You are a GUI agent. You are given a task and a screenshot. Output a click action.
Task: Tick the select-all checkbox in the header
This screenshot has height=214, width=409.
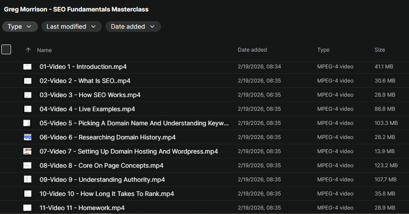pyautogui.click(x=6, y=49)
